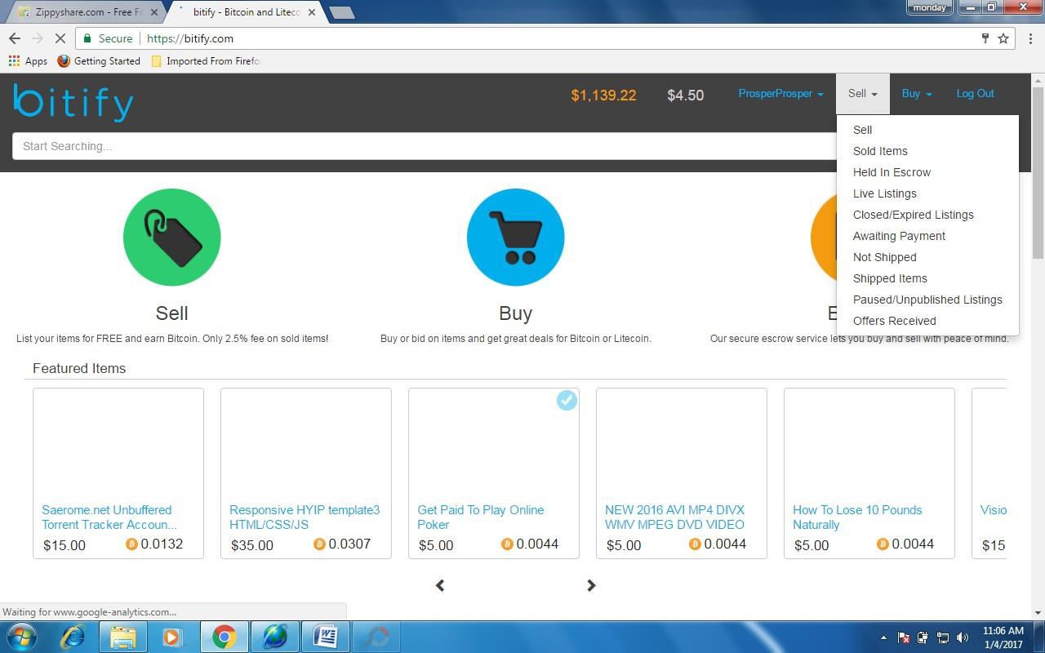The height and width of the screenshot is (653, 1045).
Task: Click the green Sell tag icon
Action: click(171, 238)
